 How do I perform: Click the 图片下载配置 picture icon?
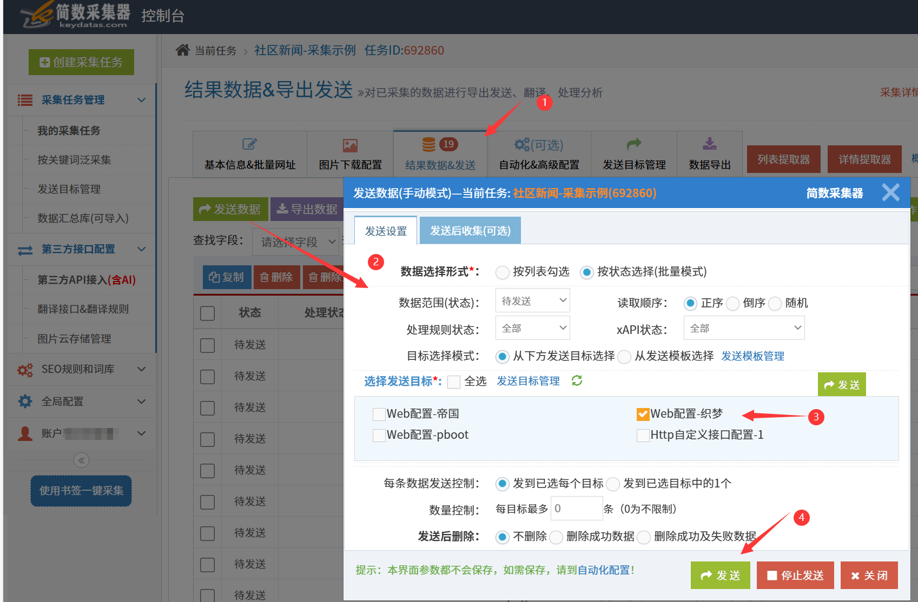tap(350, 145)
